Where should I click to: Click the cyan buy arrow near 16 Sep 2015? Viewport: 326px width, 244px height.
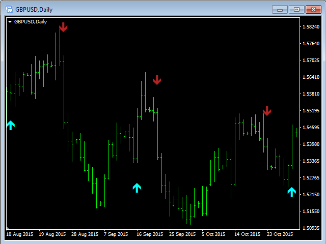pos(137,188)
